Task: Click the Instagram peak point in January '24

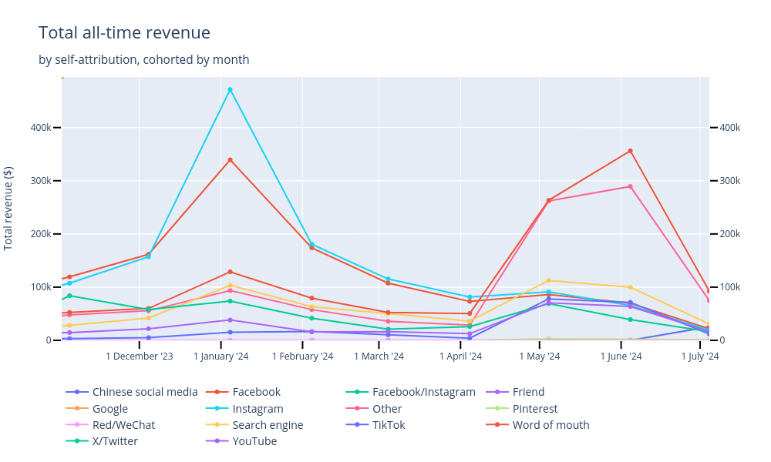Action: tap(230, 89)
